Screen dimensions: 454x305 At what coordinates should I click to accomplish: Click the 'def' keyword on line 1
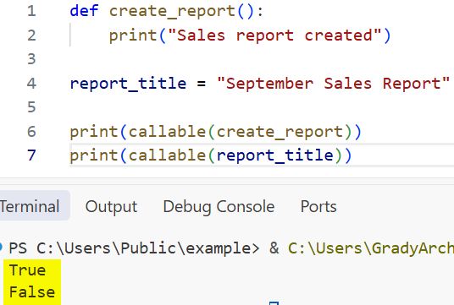pos(84,11)
